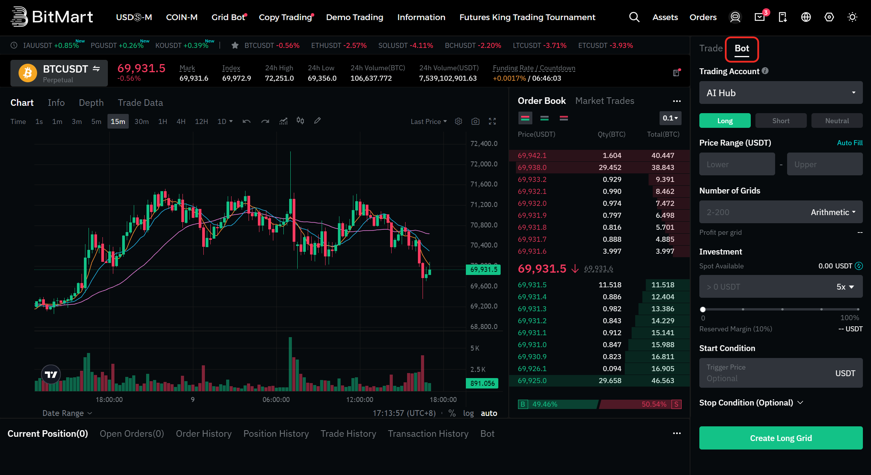Viewport: 871px width, 475px height.
Task: Toggle light theme sun icon
Action: point(852,17)
